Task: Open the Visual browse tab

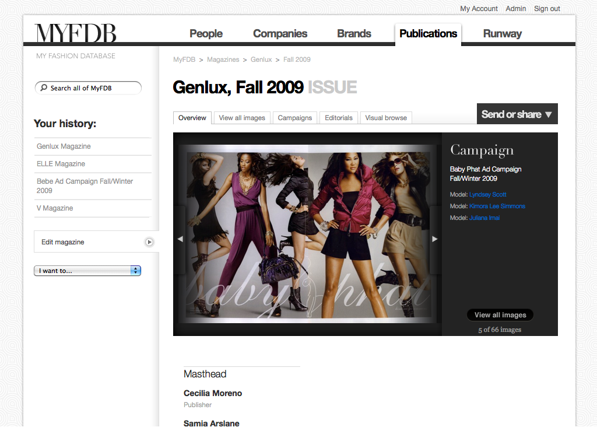Action: (x=386, y=118)
